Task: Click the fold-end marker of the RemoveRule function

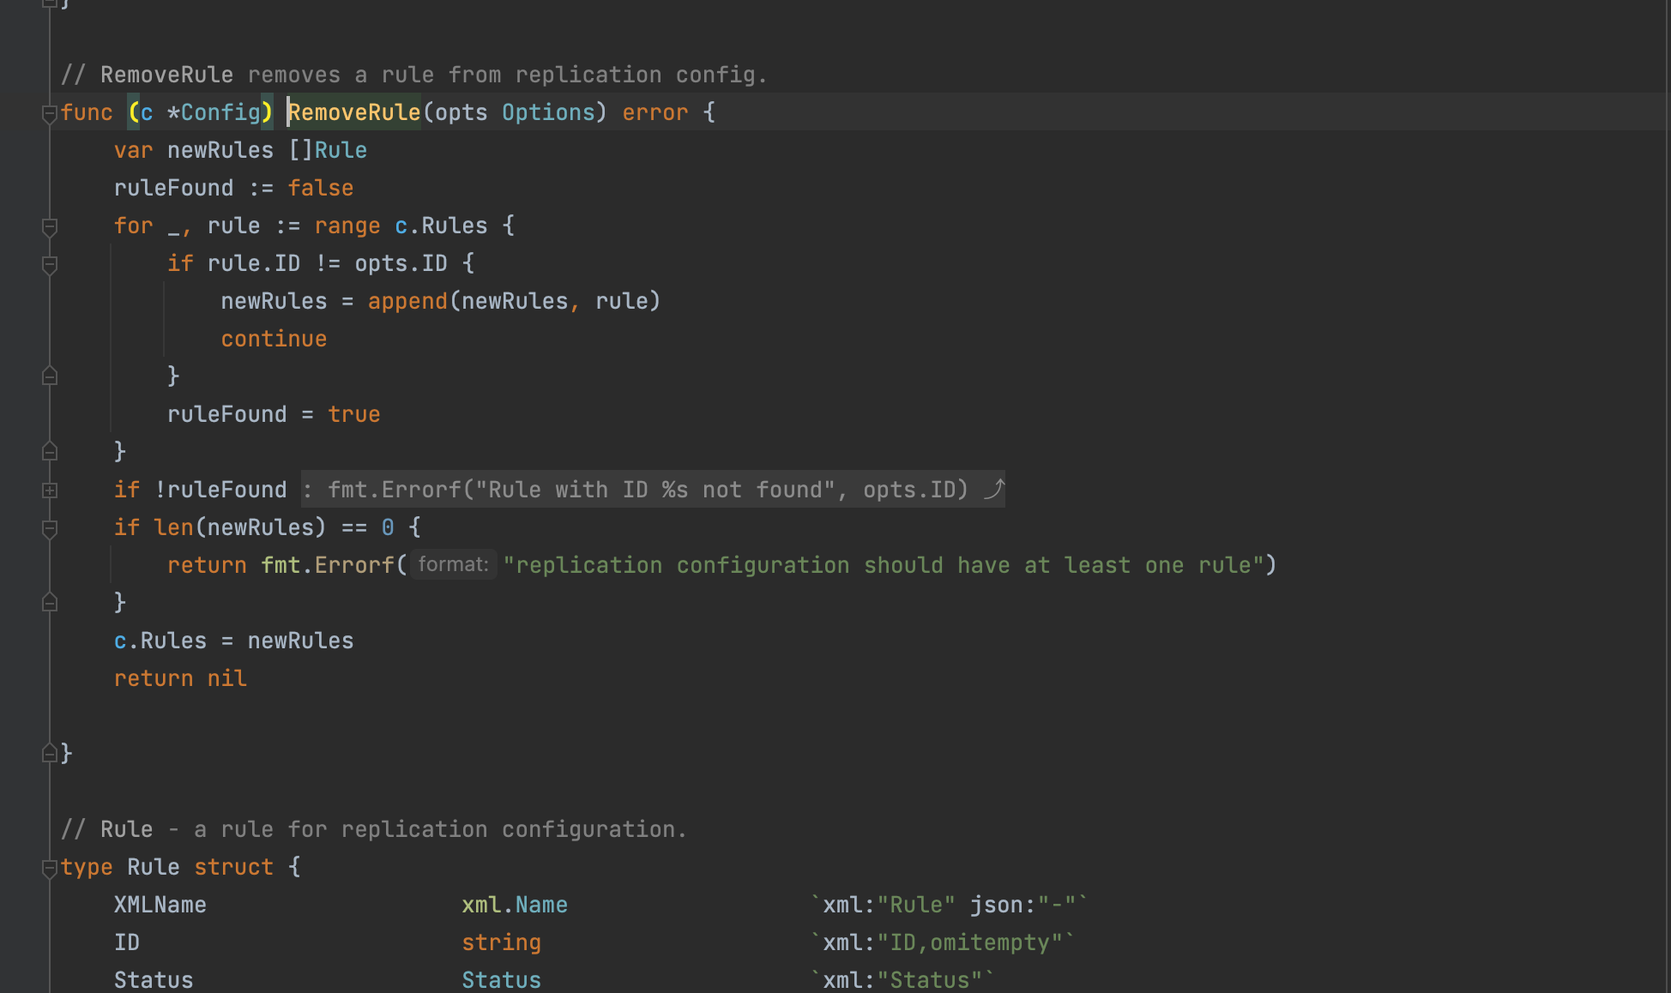Action: coord(50,753)
